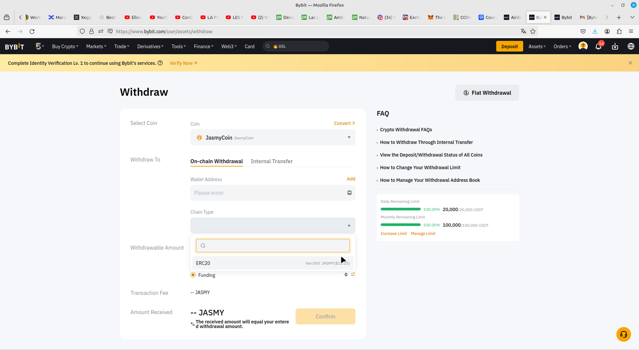Click the help question mark in verification banner
Image resolution: width=639 pixels, height=350 pixels.
coord(160,63)
